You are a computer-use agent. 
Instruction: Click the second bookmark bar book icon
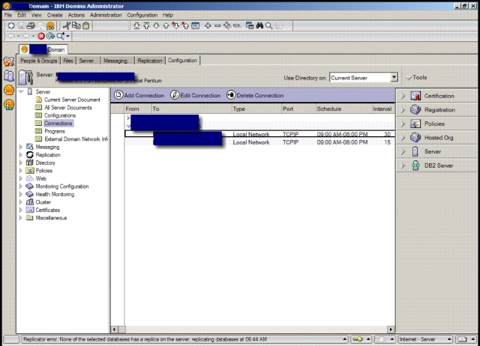9,76
